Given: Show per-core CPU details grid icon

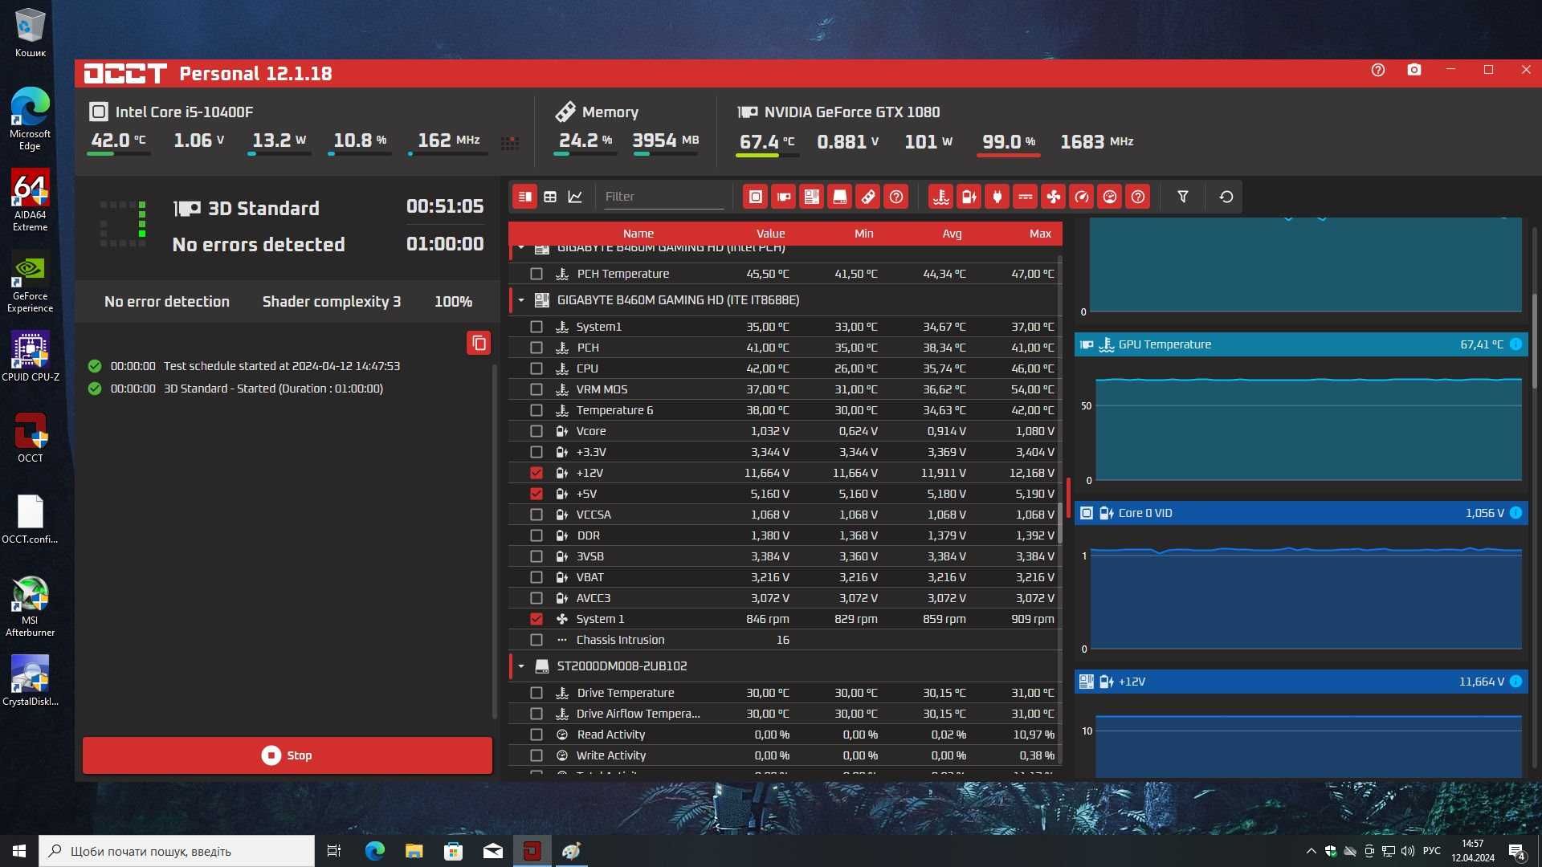Looking at the screenshot, I should (509, 143).
